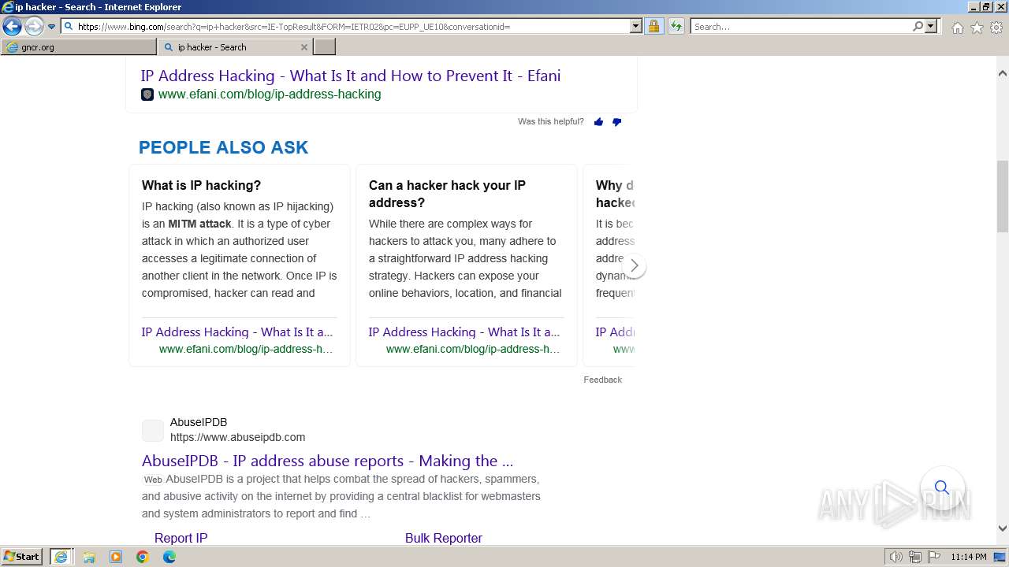Open the Tools gear icon

996,28
